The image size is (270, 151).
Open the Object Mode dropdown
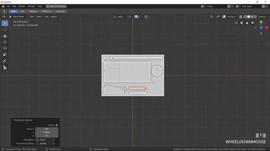coord(18,17)
